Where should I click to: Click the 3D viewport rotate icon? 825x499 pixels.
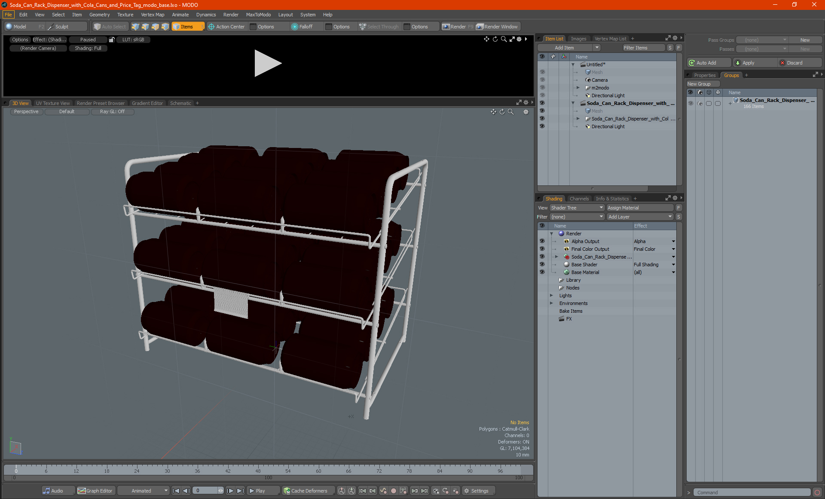coord(502,112)
